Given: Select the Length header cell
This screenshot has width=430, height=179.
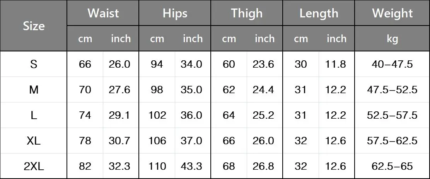Looking at the screenshot, I should [x=318, y=13].
